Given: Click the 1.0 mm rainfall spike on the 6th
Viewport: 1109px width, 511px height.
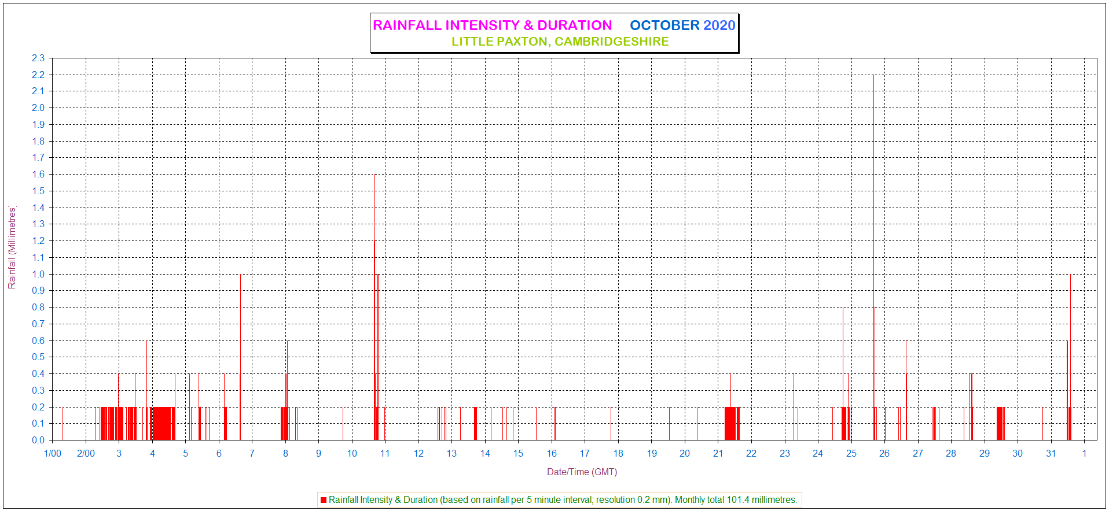Looking at the screenshot, I should [240, 357].
